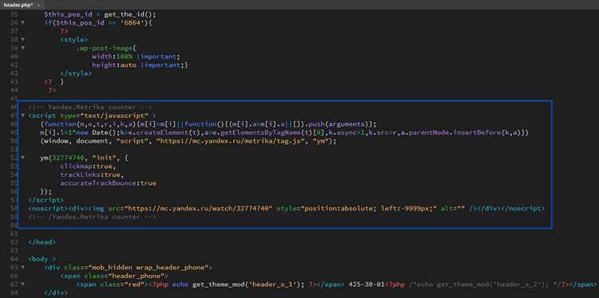Close the header.php tab

(x=38, y=5)
